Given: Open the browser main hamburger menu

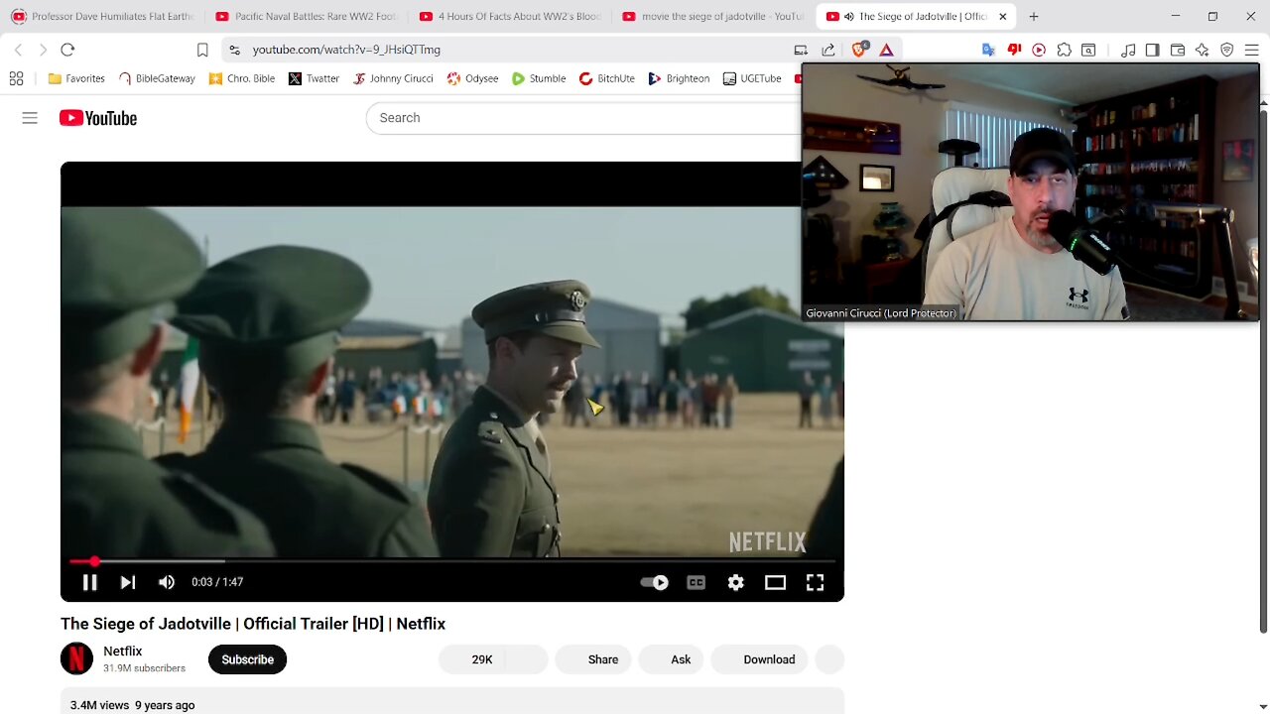Looking at the screenshot, I should (x=1252, y=50).
